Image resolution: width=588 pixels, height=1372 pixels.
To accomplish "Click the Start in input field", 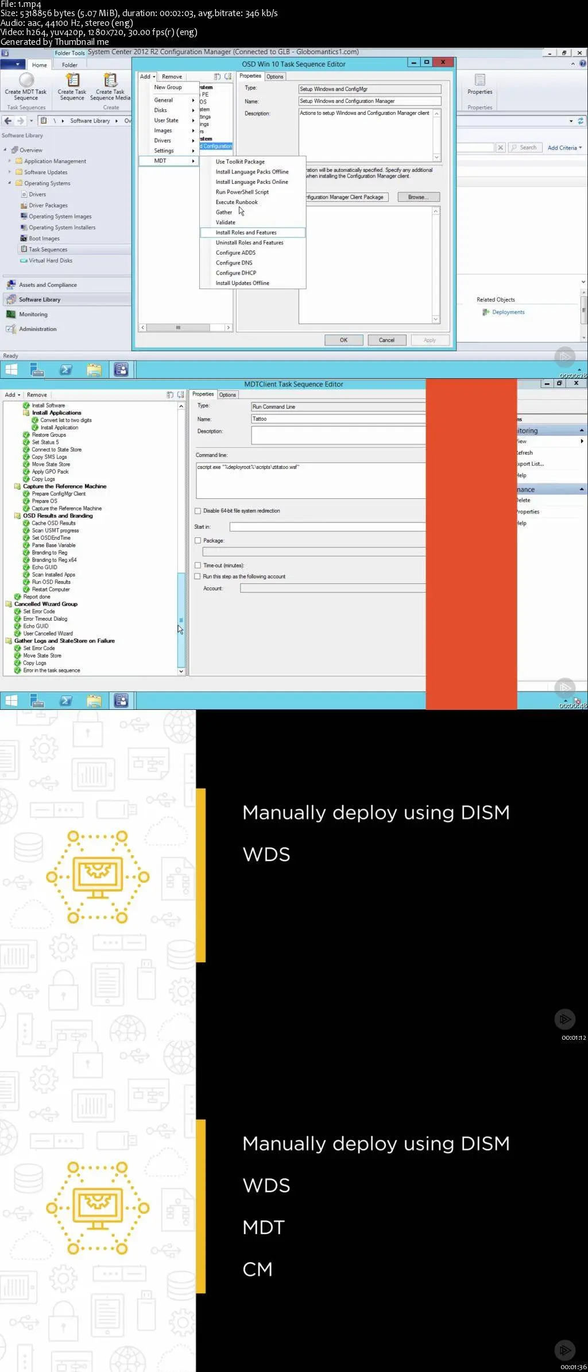I will pyautogui.click(x=327, y=527).
